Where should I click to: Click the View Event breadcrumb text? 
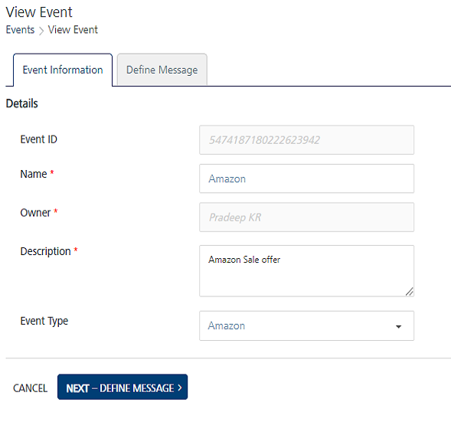coord(73,30)
